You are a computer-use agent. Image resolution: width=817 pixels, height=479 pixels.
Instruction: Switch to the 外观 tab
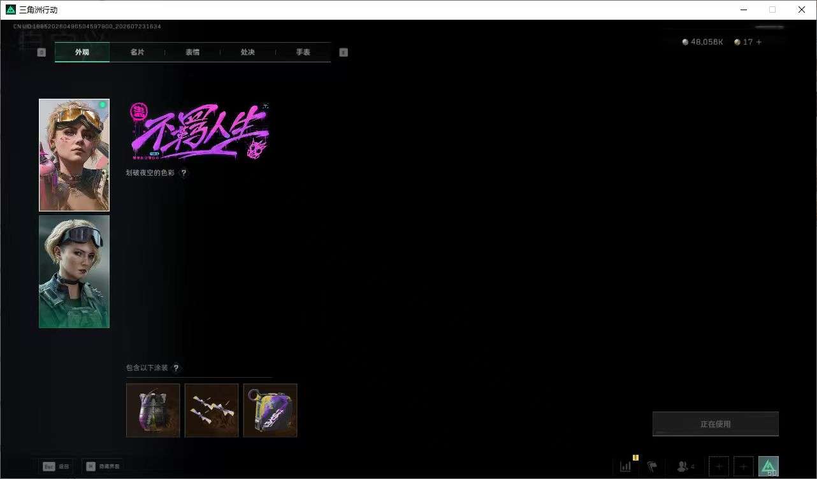(82, 52)
